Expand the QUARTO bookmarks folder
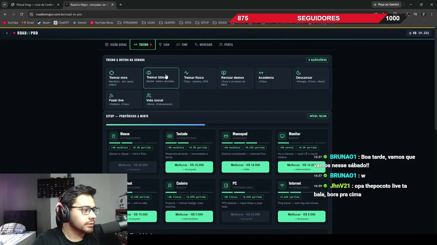This screenshot has height=245, width=437. (x=167, y=23)
